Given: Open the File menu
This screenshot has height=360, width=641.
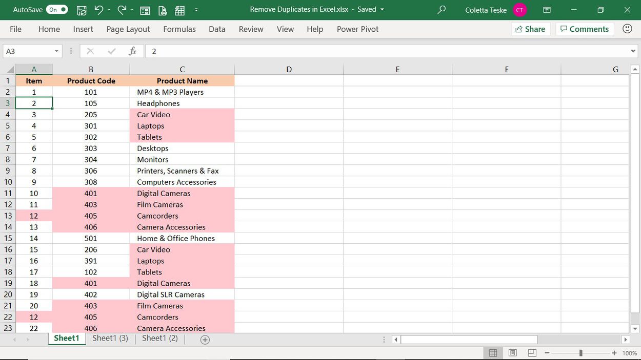Looking at the screenshot, I should click(x=16, y=29).
